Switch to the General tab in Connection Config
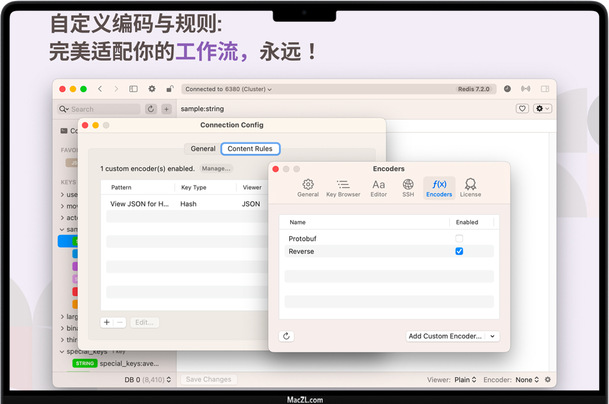 [x=203, y=149]
